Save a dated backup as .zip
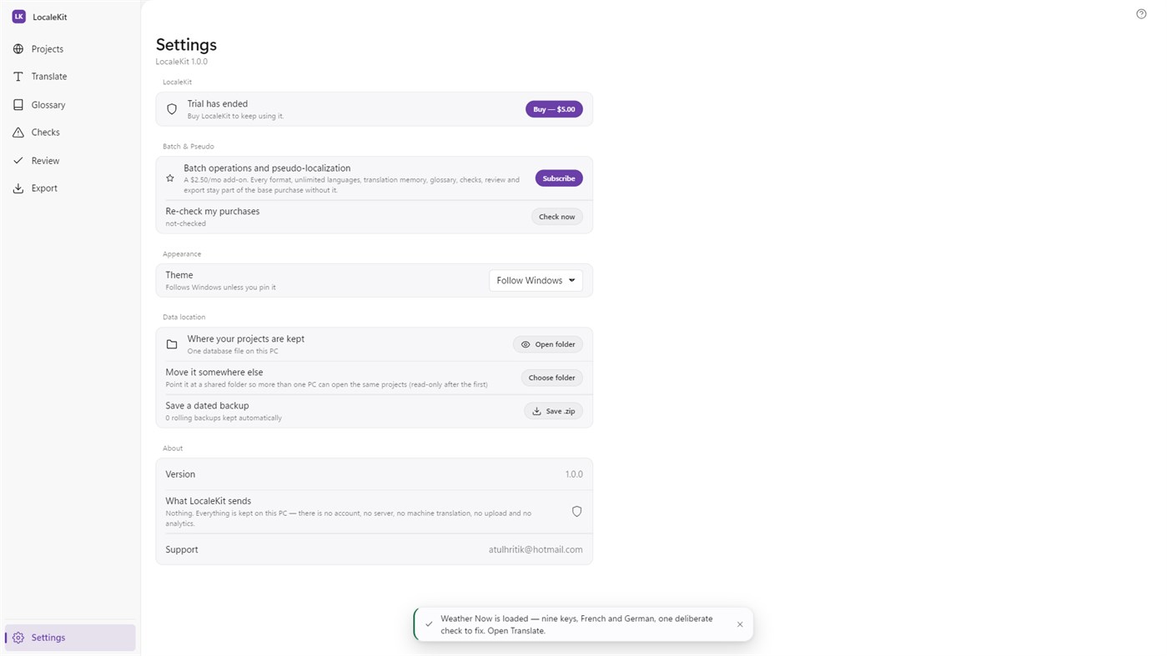This screenshot has height=656, width=1167. [554, 411]
